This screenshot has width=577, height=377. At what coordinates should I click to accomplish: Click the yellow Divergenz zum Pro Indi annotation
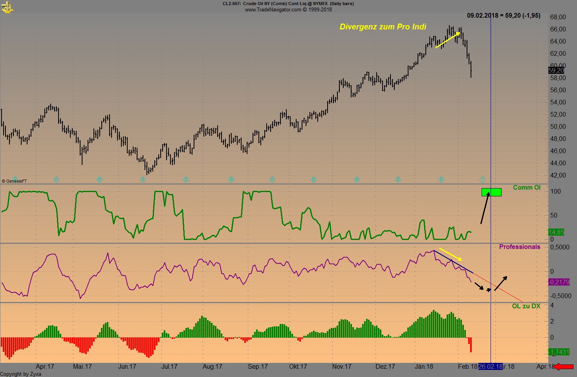pyautogui.click(x=383, y=27)
